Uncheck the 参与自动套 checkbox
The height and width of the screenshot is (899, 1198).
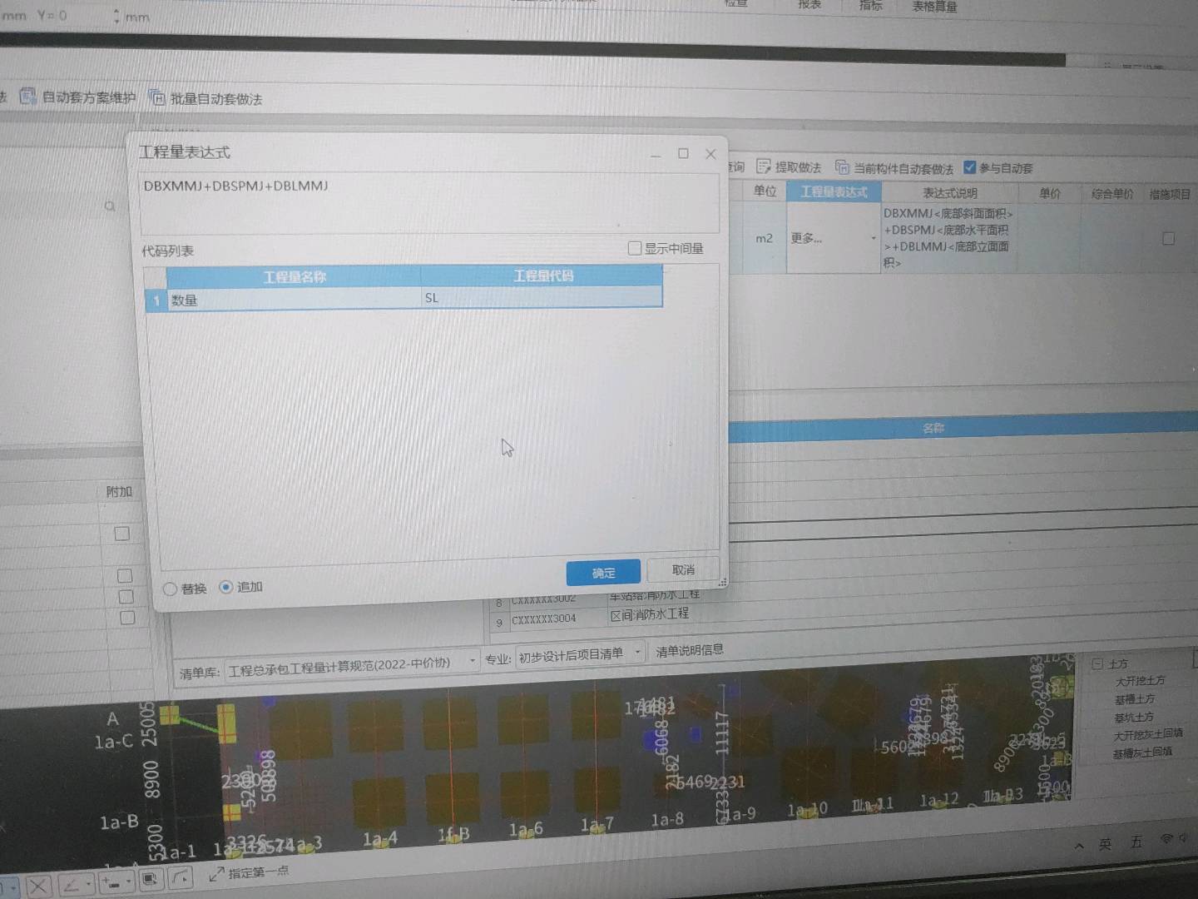coord(969,167)
